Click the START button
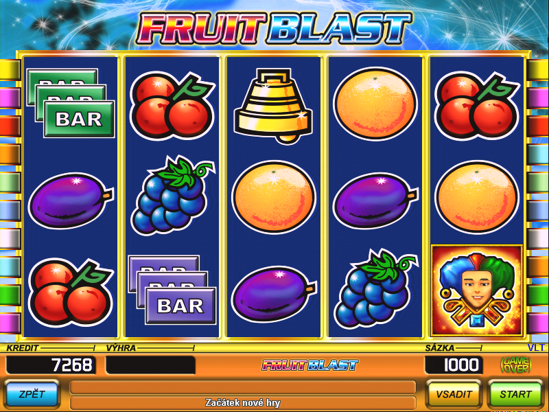Image resolution: width=549 pixels, height=412 pixels. pos(515,394)
